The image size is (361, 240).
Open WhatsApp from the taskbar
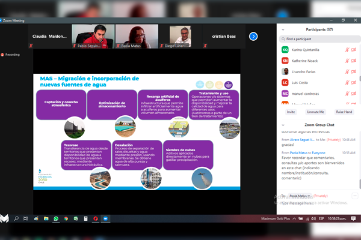tap(56, 219)
